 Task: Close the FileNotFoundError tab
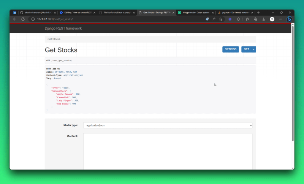point(134,13)
